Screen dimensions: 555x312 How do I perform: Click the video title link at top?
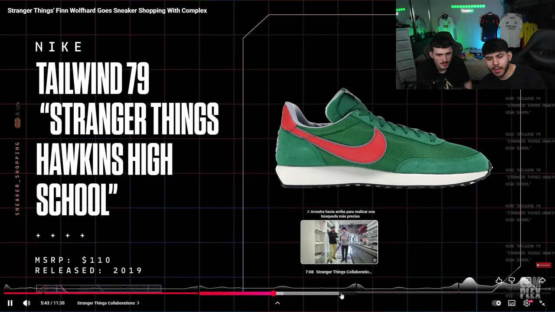click(107, 10)
